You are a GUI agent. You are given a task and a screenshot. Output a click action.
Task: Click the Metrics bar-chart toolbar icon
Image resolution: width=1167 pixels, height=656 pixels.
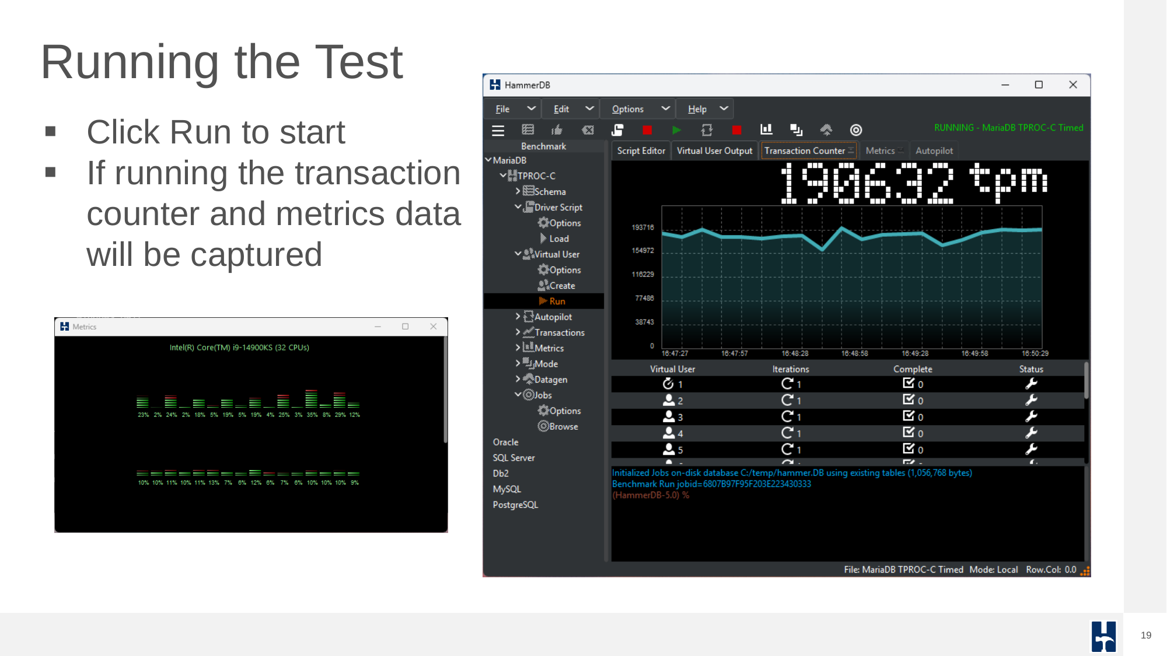tap(766, 129)
